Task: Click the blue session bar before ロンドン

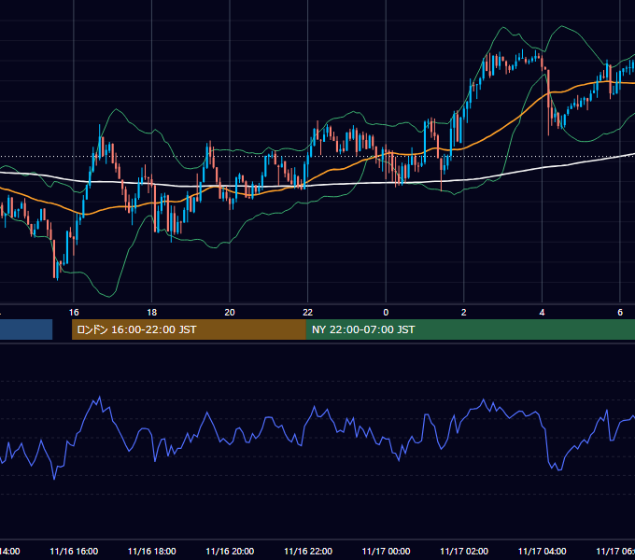Action: [26, 329]
